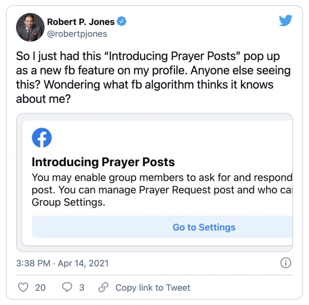Click the Facebook logo in the image

(x=42, y=138)
